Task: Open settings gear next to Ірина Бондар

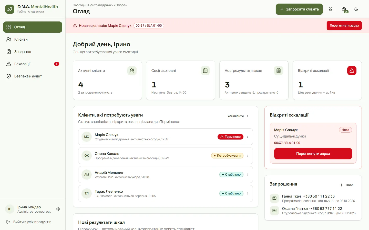Action: [58, 209]
